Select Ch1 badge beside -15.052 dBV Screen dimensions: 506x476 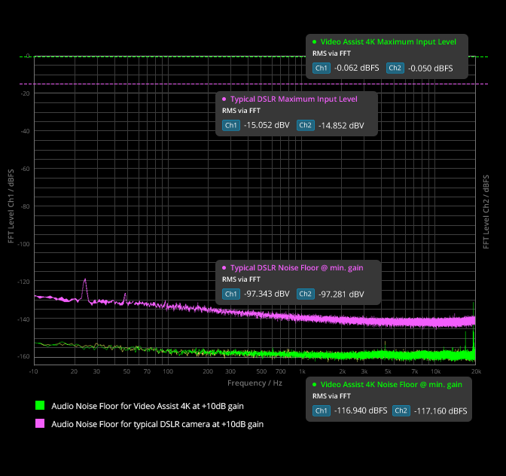(x=231, y=125)
